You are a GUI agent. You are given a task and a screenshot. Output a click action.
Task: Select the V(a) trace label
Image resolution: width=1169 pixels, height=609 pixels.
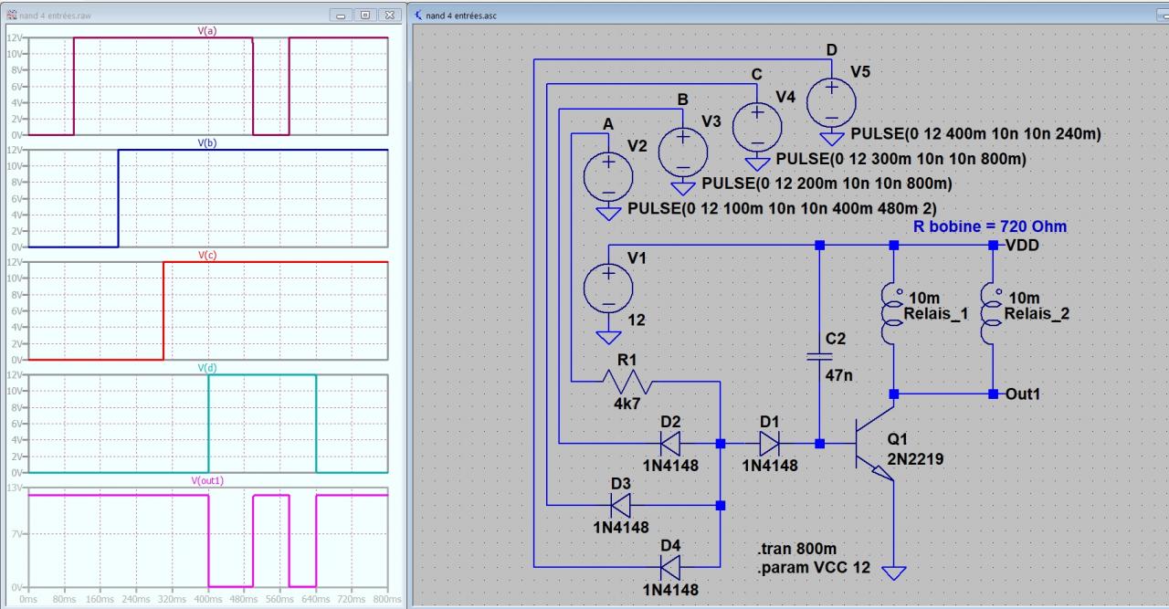(207, 30)
